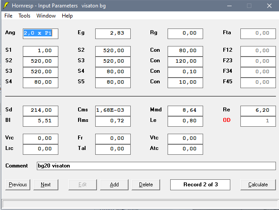Edit the Comment field bg20 visaton
Viewport: 279px width, 210px height.
click(x=156, y=166)
